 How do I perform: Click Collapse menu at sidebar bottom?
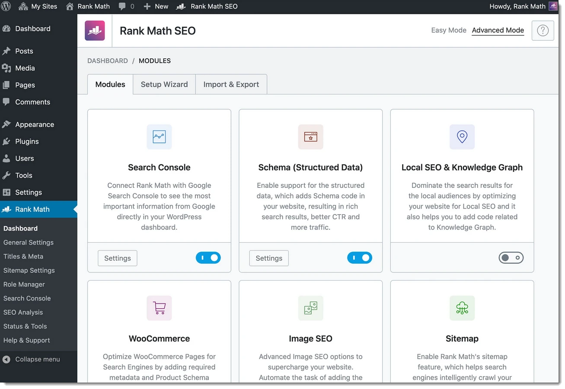click(31, 359)
